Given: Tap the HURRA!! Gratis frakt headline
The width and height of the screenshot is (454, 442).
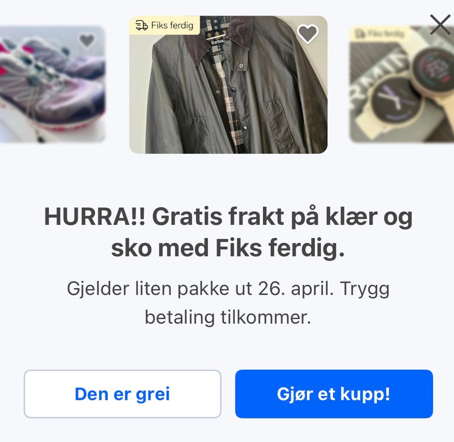Looking at the screenshot, I should [x=228, y=232].
